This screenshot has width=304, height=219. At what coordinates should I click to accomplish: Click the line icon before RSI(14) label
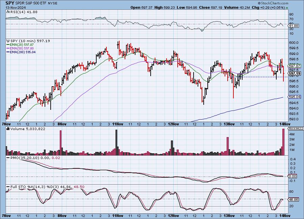click(x=8, y=12)
